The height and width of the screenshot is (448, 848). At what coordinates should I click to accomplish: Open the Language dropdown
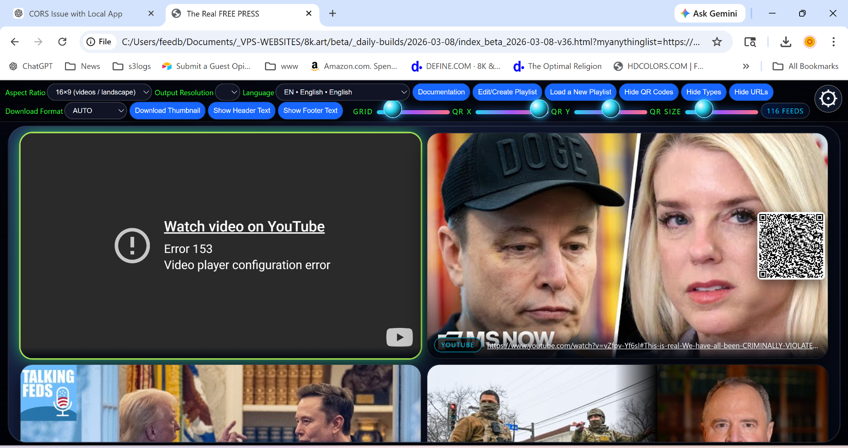click(342, 92)
